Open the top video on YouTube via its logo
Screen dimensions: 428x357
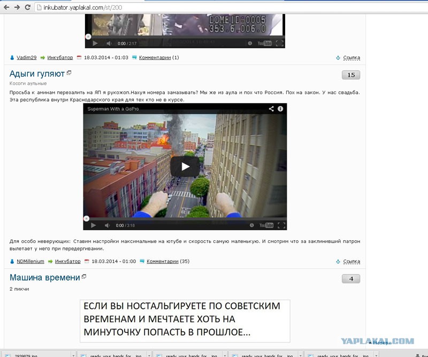pos(264,43)
